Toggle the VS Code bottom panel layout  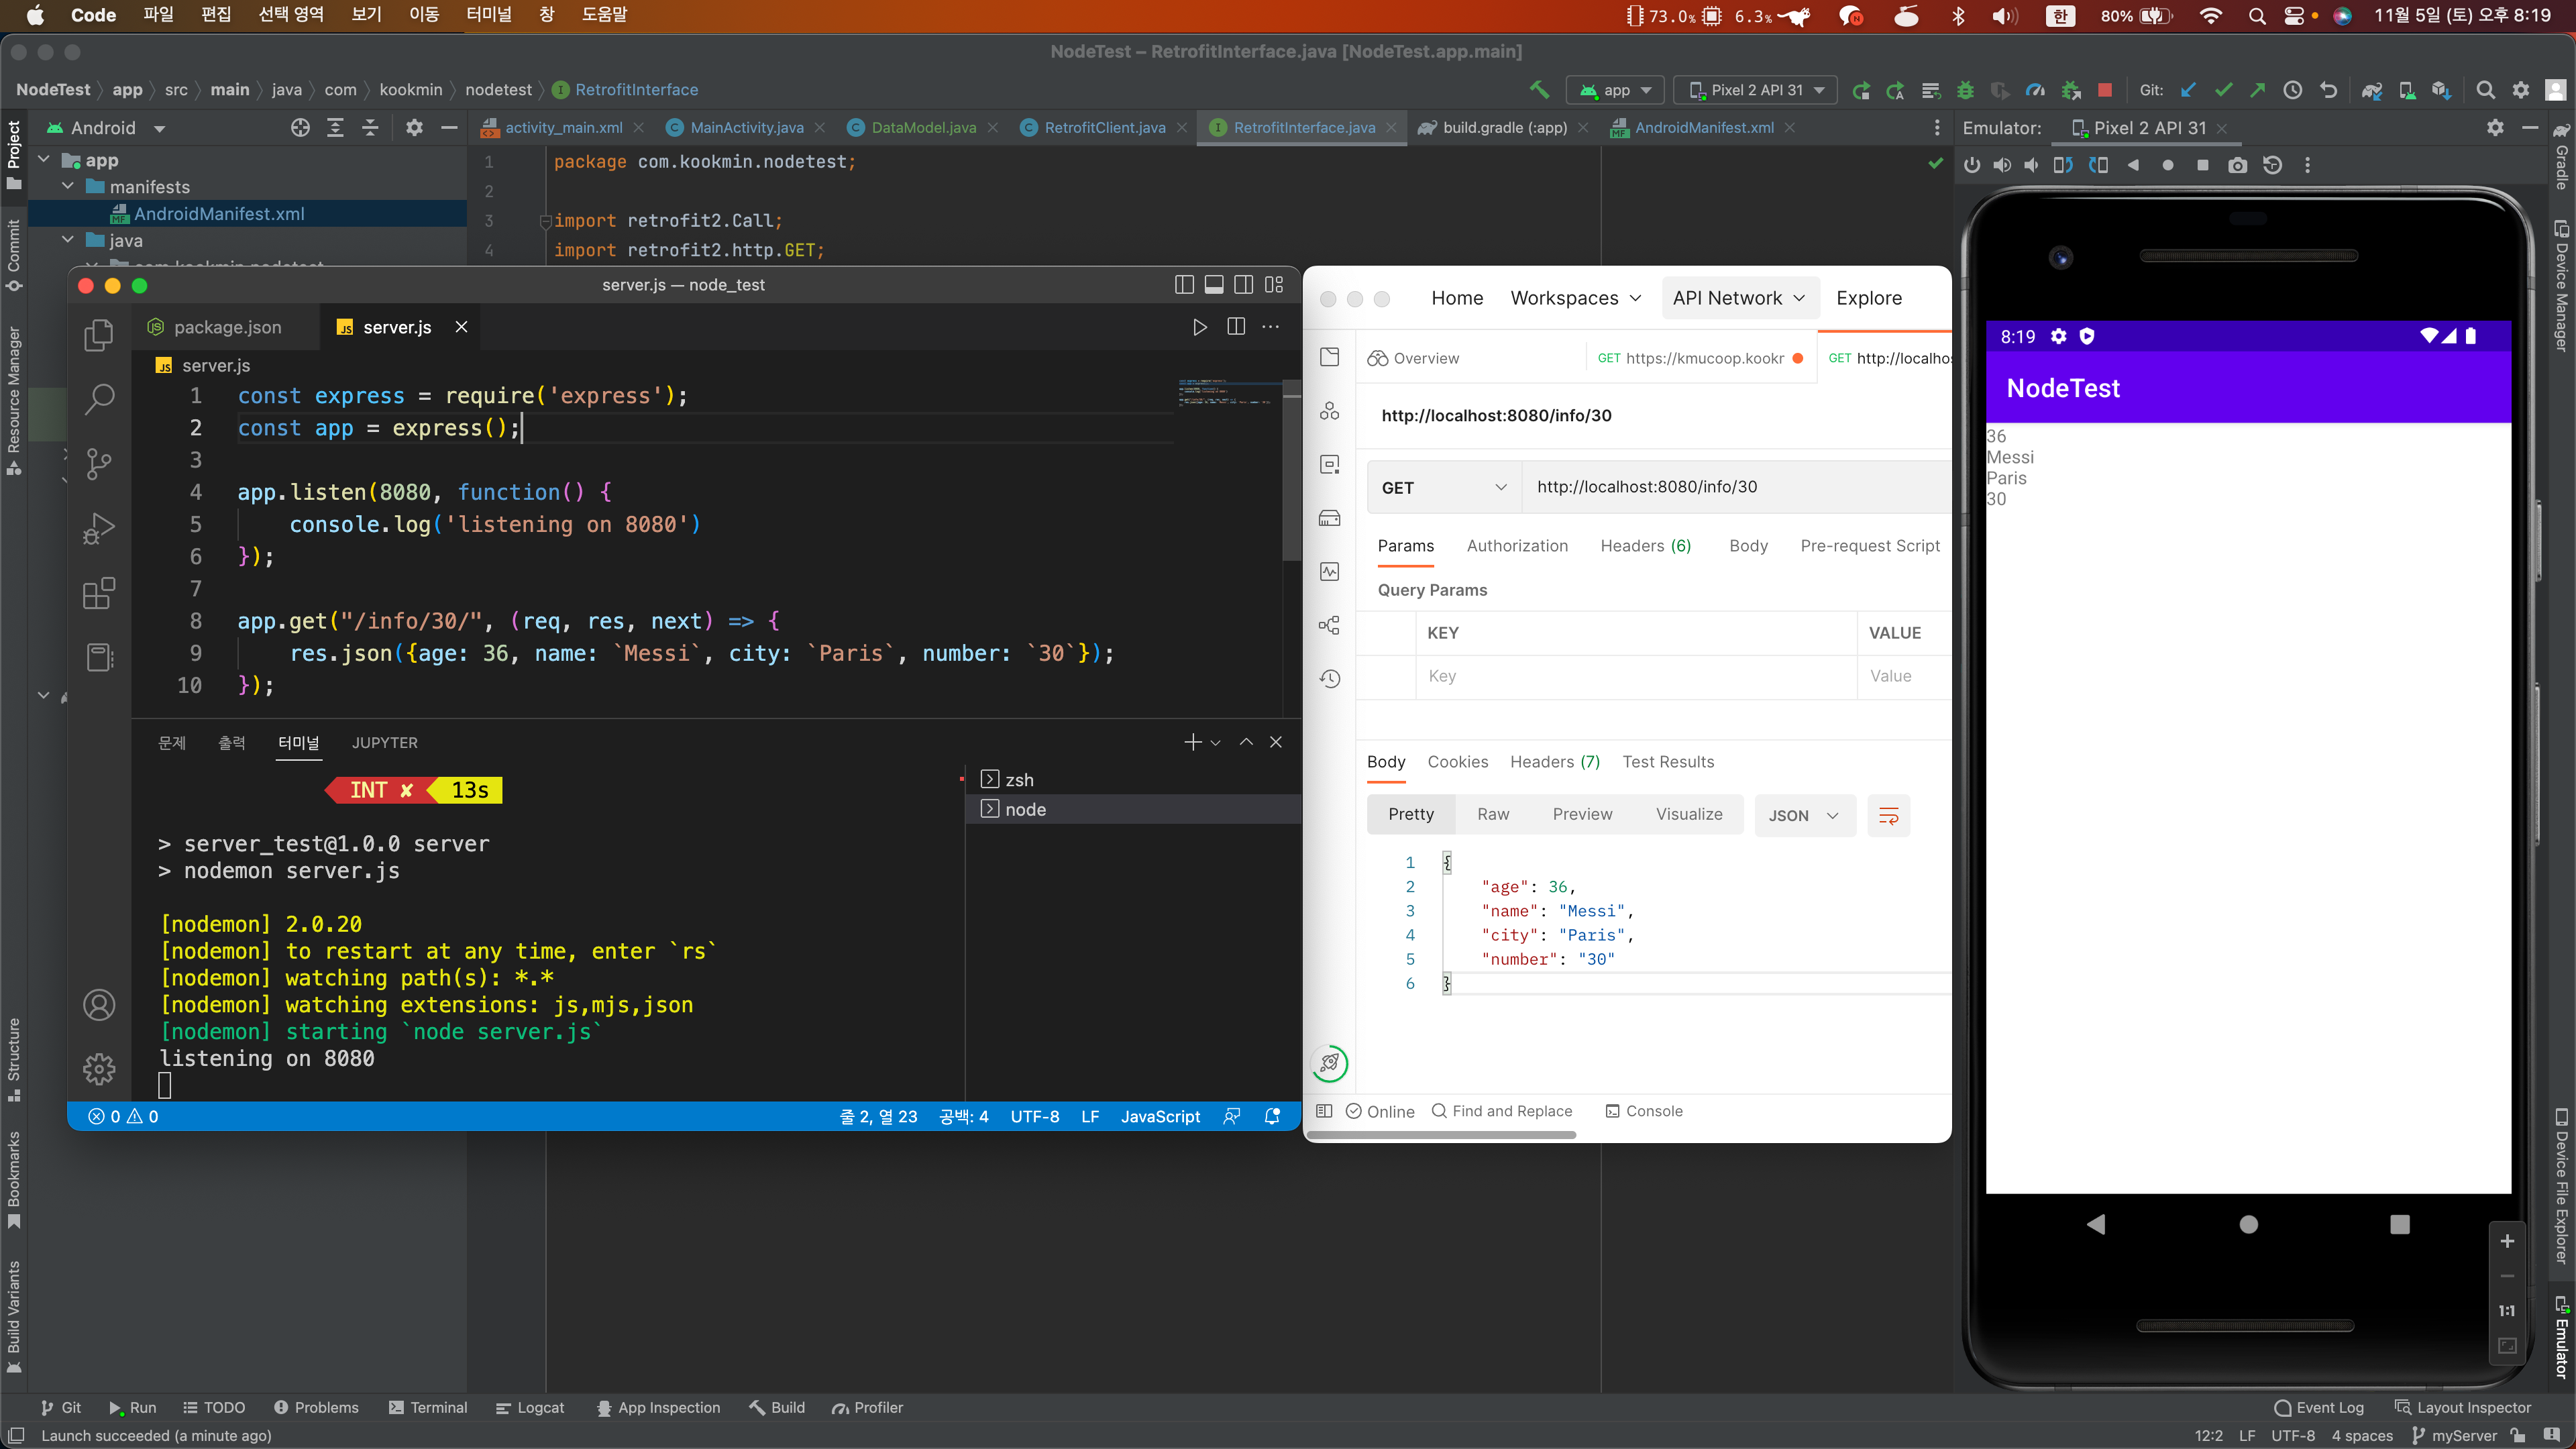click(1213, 285)
